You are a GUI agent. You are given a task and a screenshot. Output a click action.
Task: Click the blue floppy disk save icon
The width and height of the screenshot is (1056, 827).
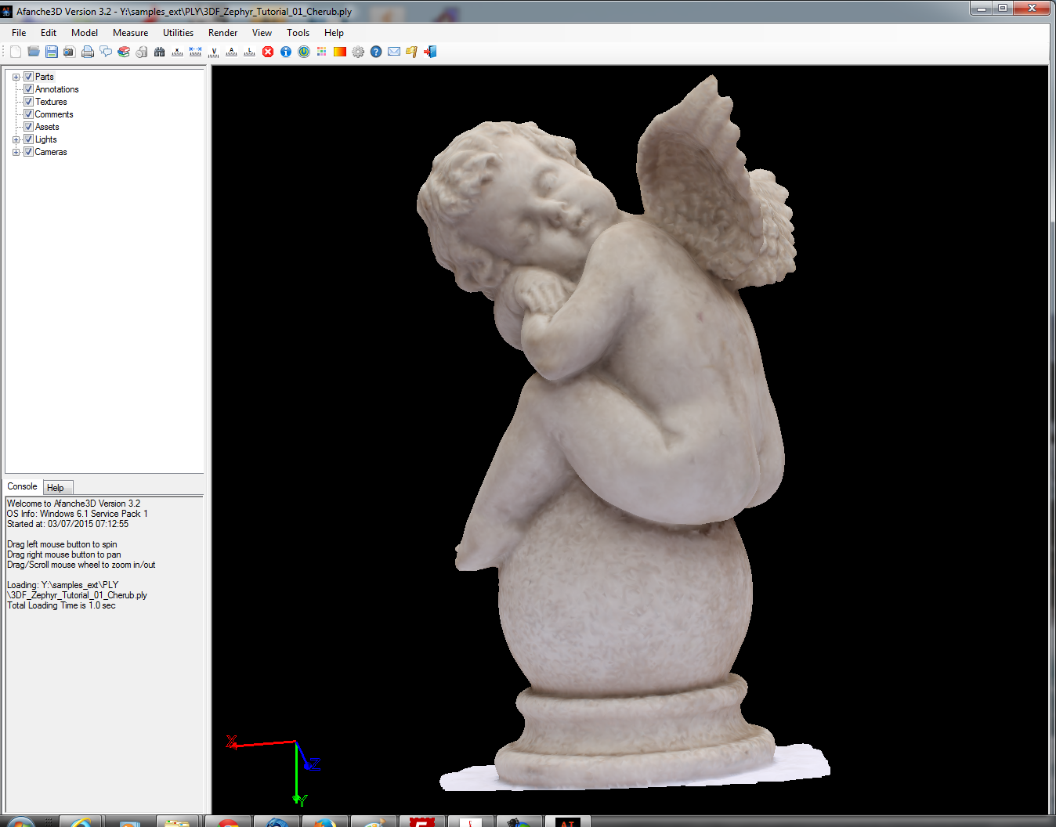52,52
